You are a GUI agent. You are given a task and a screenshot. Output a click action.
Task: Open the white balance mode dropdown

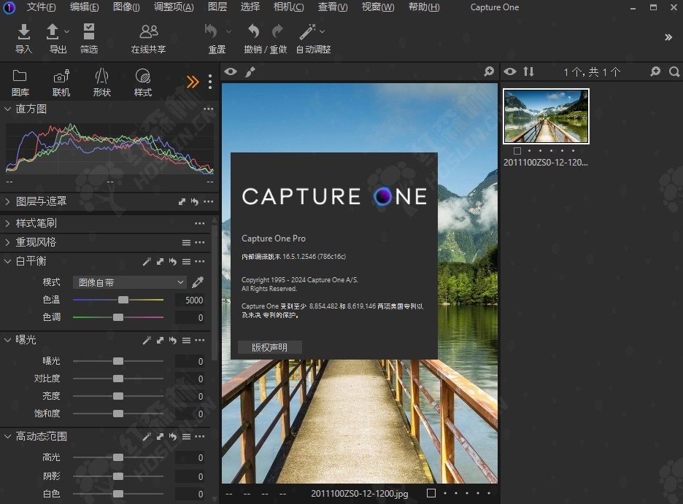(130, 282)
